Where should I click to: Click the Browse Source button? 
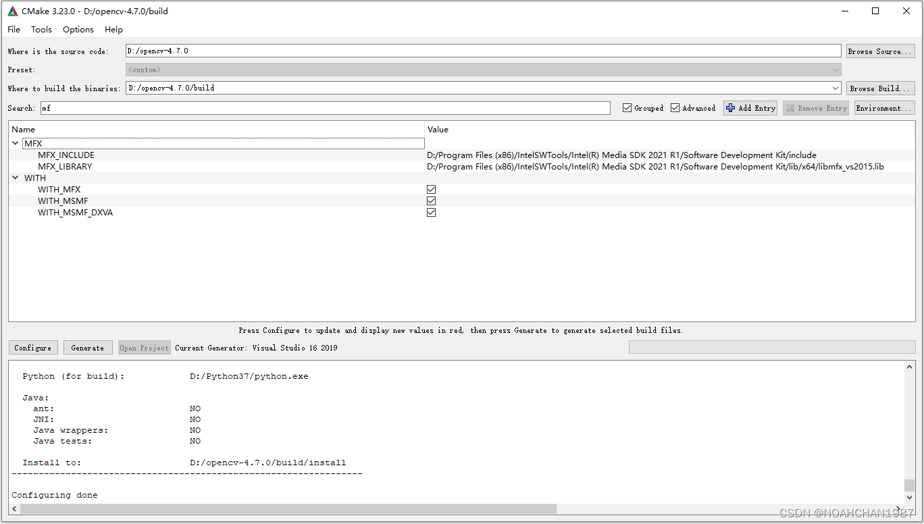(880, 51)
